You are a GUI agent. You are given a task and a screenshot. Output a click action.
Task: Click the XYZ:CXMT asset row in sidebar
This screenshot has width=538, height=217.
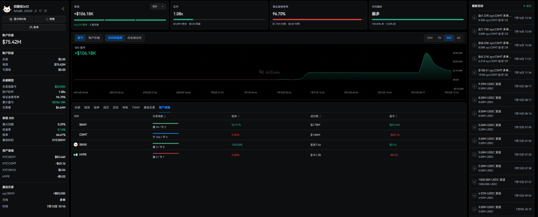coord(34,163)
